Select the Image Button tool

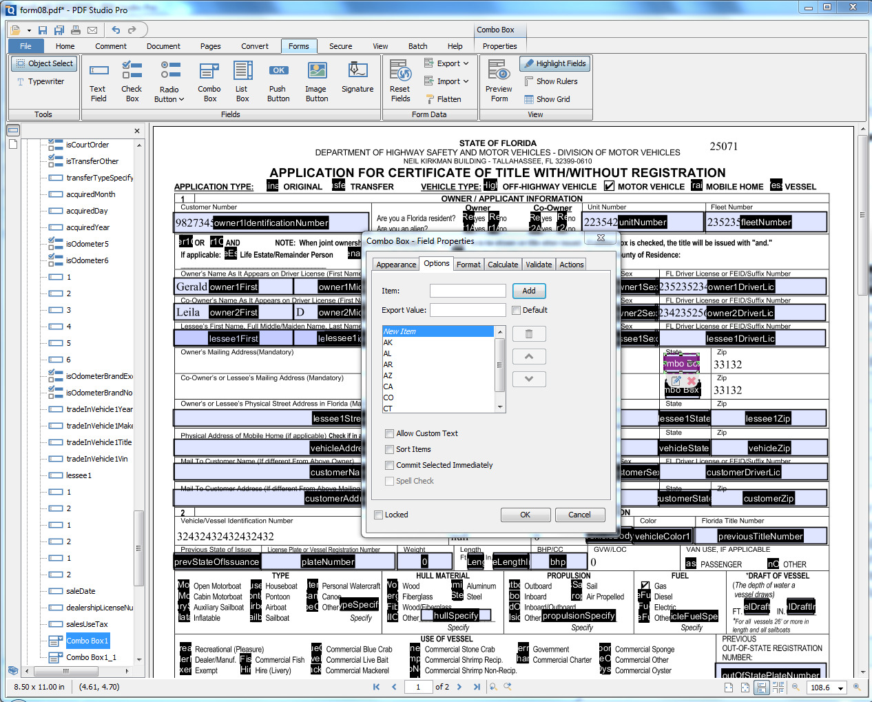coord(317,82)
